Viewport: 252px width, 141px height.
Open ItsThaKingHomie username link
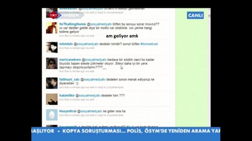click(72, 24)
